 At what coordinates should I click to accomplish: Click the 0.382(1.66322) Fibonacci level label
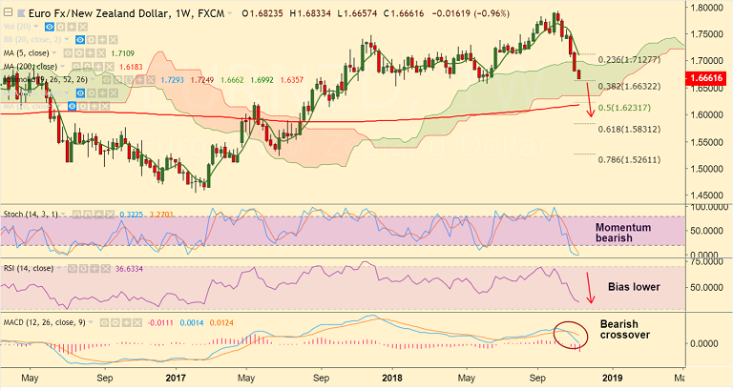629,87
